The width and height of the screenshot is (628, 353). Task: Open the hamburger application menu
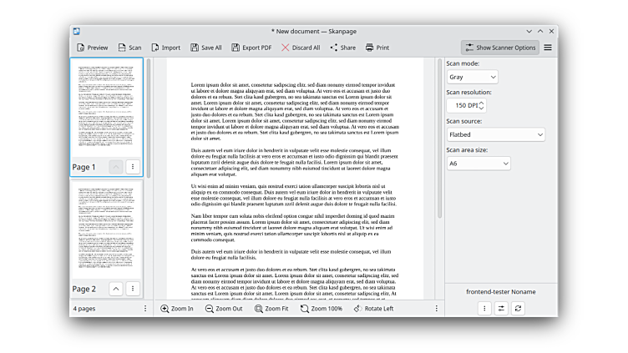(x=548, y=48)
